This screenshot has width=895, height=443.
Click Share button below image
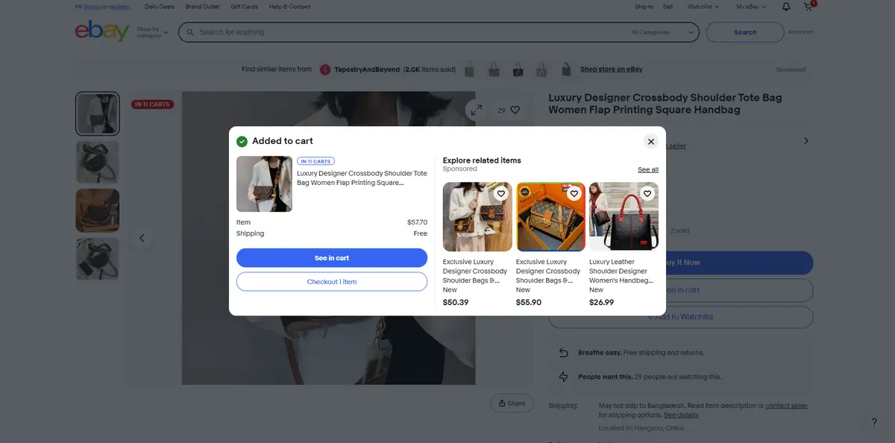click(512, 403)
